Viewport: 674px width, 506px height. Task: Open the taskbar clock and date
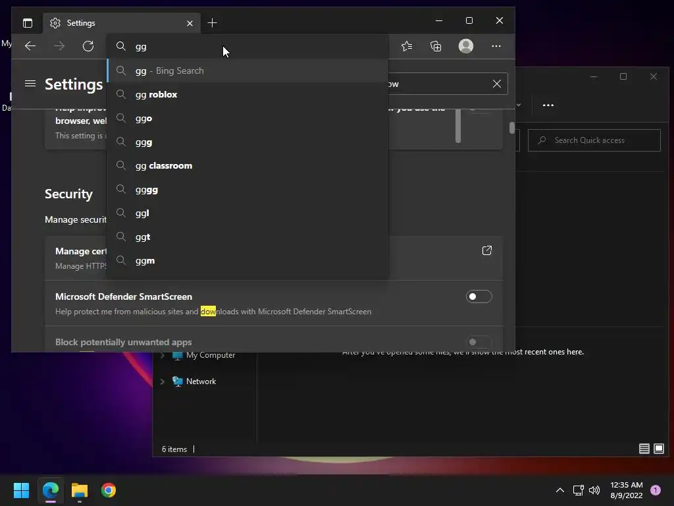click(x=627, y=490)
